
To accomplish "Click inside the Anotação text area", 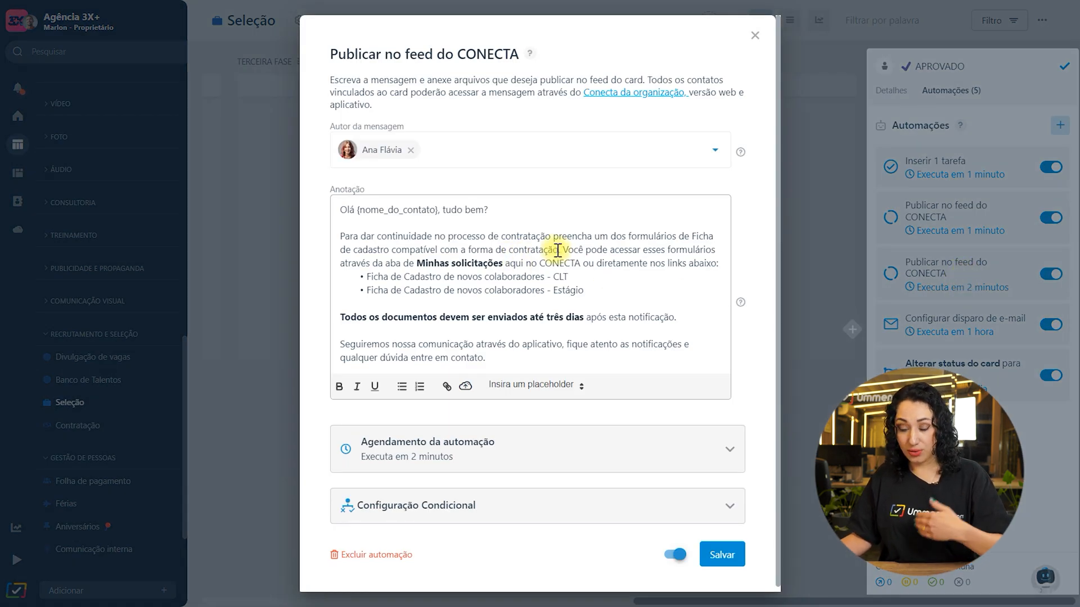I will point(530,284).
